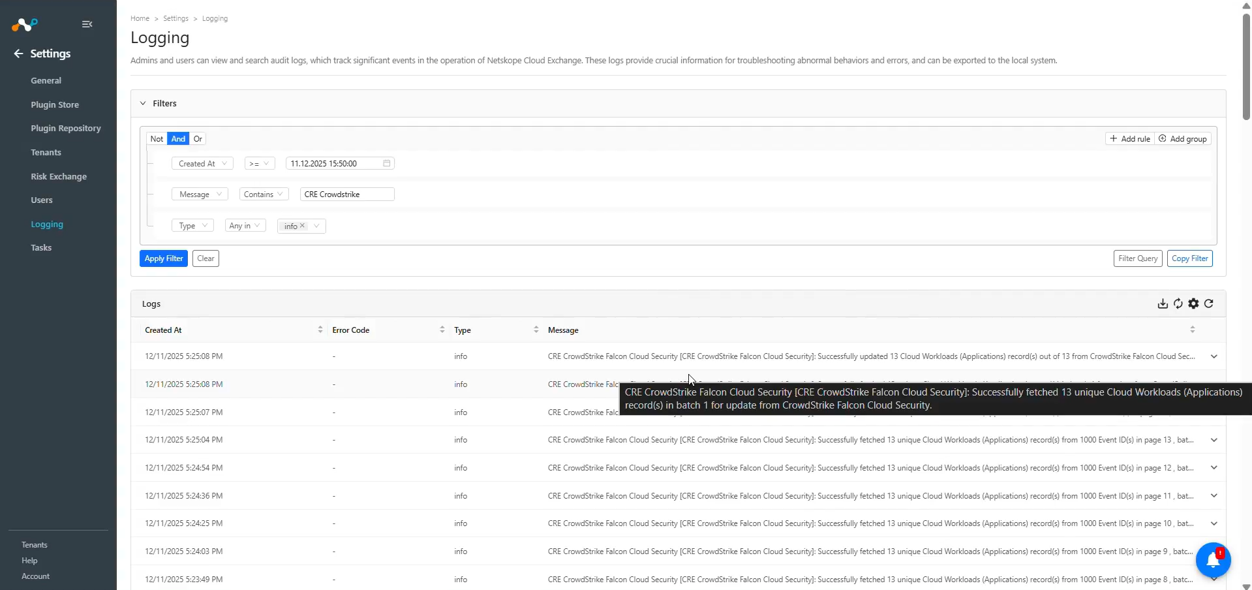Expand the log row for page 12
The height and width of the screenshot is (590, 1252).
point(1214,468)
